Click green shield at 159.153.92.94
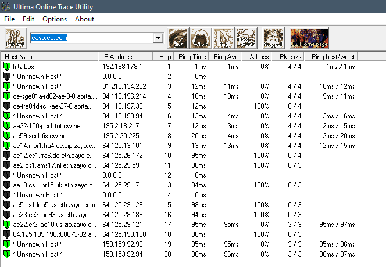This screenshot has width=386, height=267. coord(7,254)
